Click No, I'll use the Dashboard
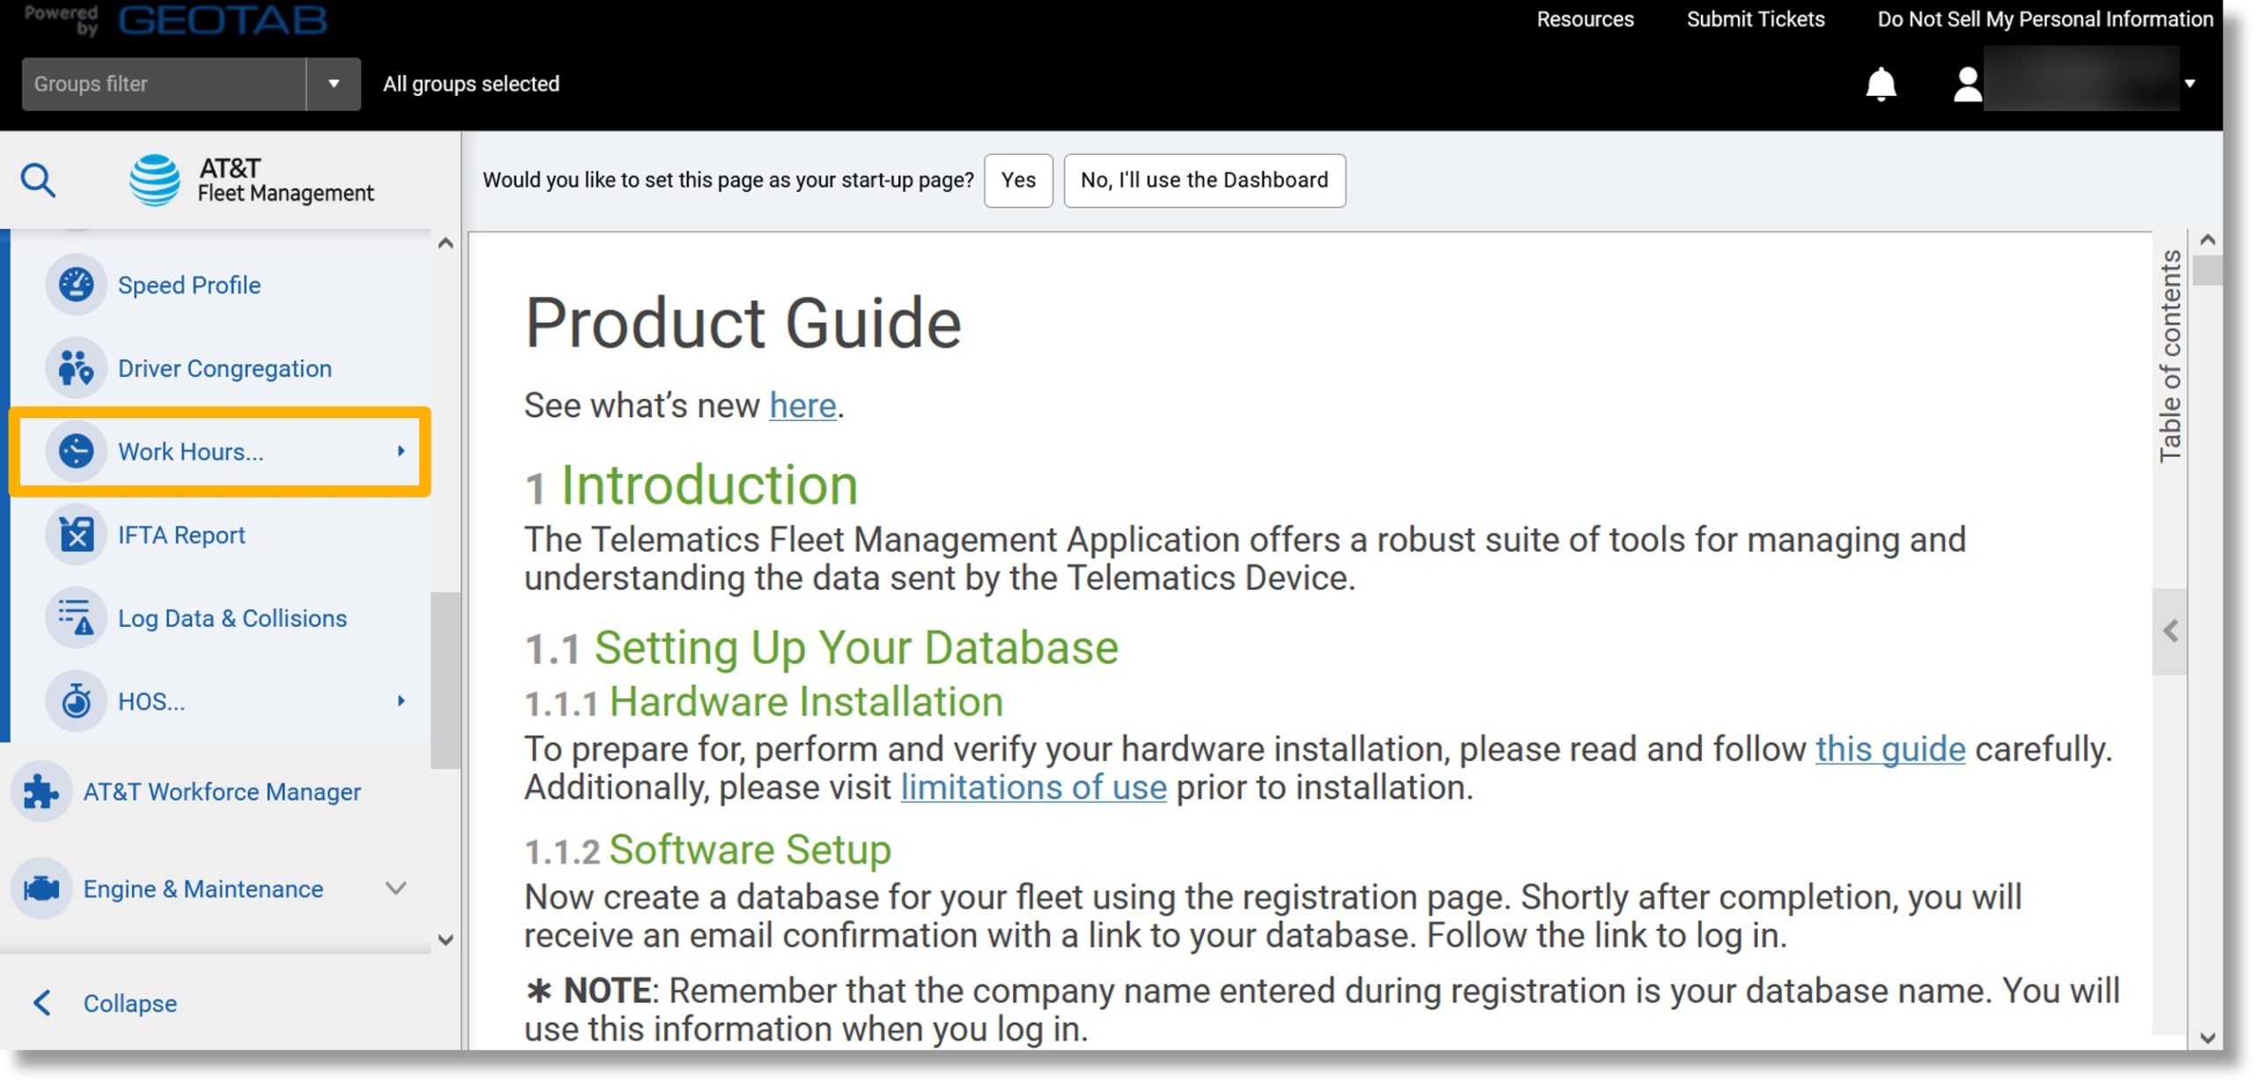The image size is (2255, 1082). (1204, 180)
